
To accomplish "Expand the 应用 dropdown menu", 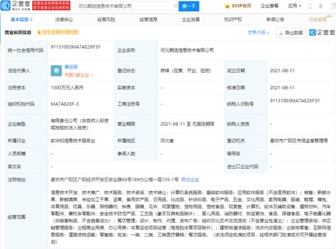I will click(294, 6).
